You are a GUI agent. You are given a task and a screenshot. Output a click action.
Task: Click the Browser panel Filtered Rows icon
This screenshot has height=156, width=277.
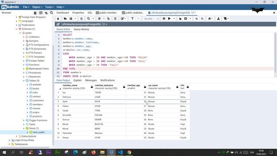coord(46,13)
